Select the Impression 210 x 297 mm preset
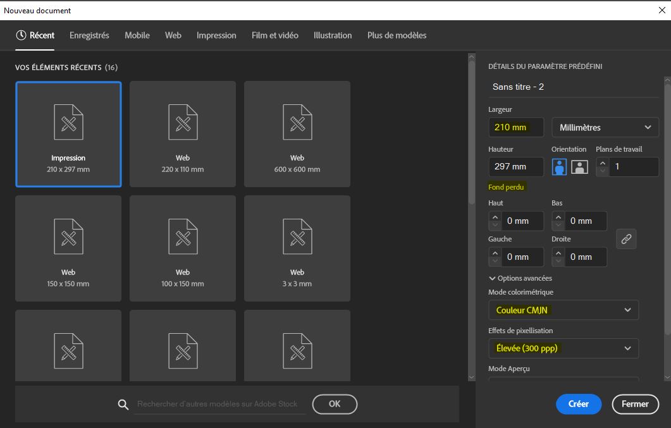 click(x=68, y=134)
